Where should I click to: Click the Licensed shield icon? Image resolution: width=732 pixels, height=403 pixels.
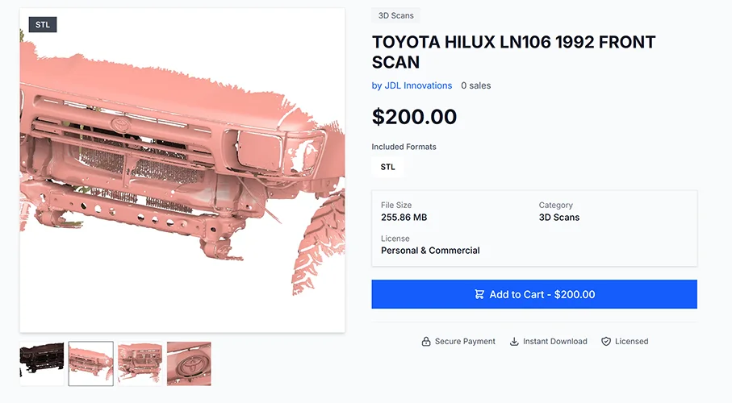coord(606,342)
